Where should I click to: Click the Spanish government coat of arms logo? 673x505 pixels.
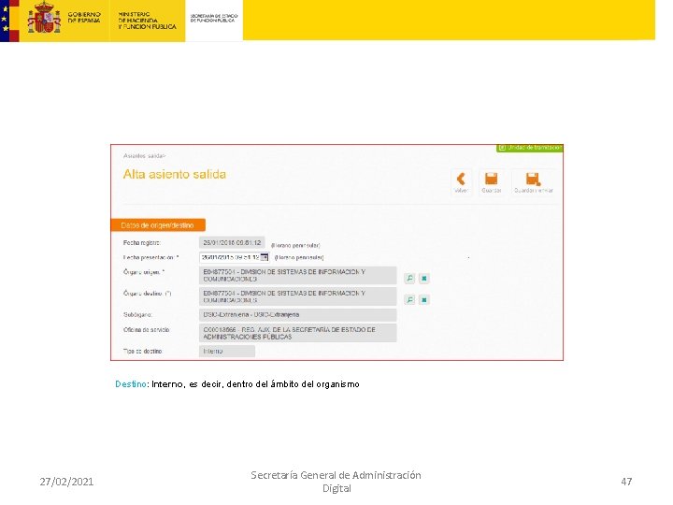[44, 18]
